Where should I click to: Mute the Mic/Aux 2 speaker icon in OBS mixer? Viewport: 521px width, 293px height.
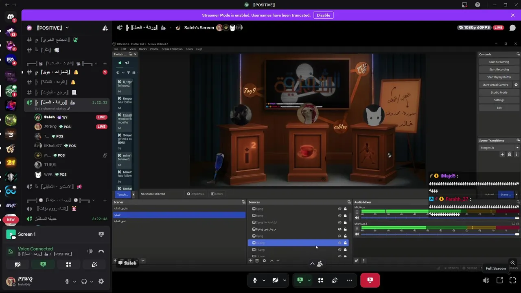[357, 234]
